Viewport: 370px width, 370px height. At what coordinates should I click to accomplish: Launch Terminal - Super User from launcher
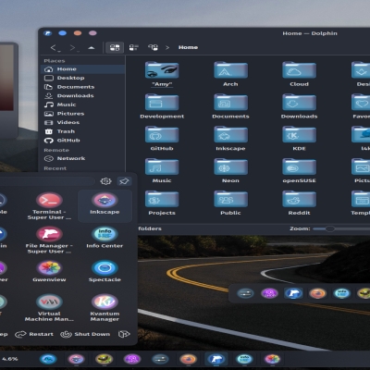49,206
